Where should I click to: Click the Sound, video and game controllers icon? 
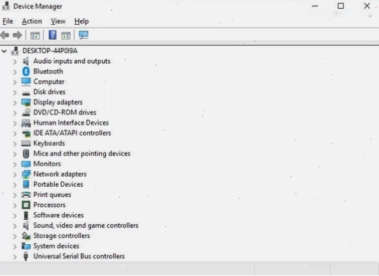(26, 226)
